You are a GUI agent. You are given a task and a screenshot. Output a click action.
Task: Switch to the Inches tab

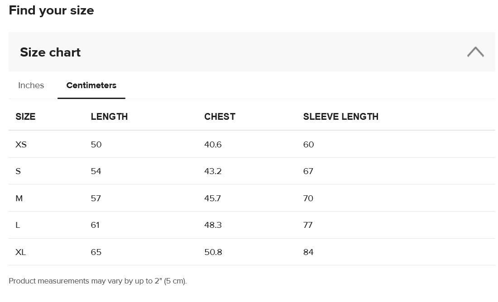[x=31, y=85]
